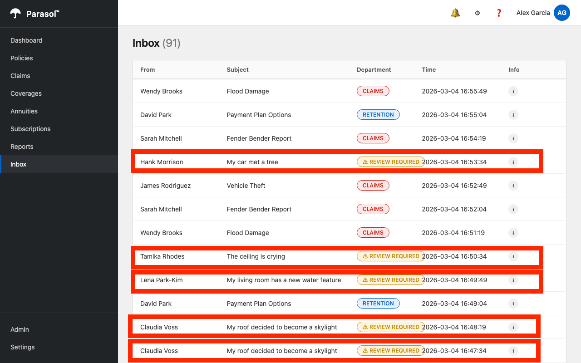
Task: Open the AG profile avatar
Action: point(562,13)
